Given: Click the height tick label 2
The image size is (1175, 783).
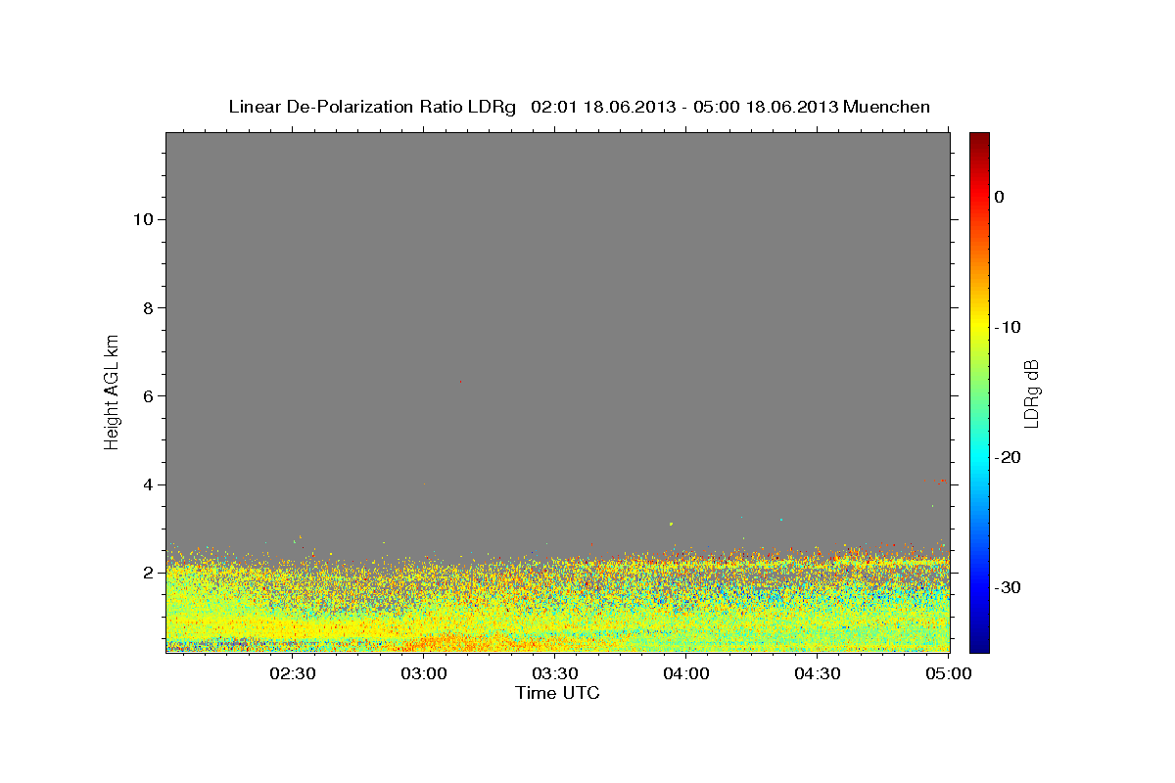Looking at the screenshot, I should click(148, 573).
